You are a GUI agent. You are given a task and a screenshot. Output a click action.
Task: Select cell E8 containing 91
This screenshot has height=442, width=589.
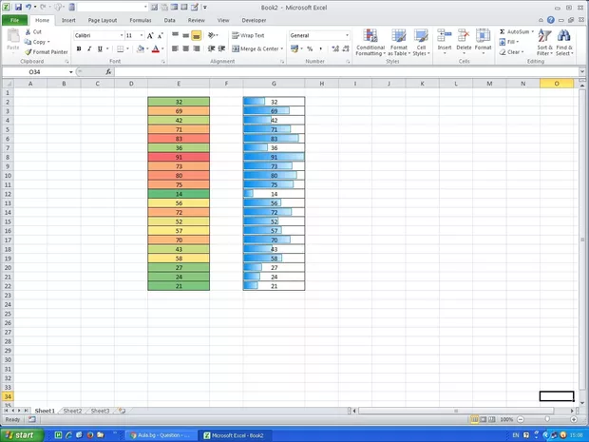(179, 157)
